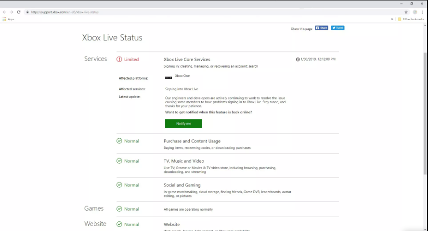Image resolution: width=428 pixels, height=231 pixels.
Task: Bookmark this page with star icon
Action: pyautogui.click(x=406, y=12)
